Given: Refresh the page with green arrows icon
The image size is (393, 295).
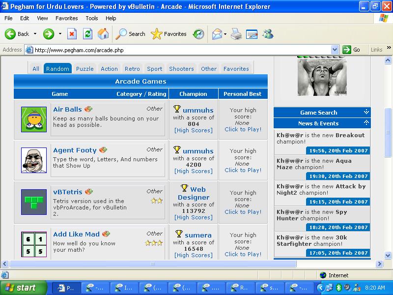Looking at the screenshot, I should 87,34.
